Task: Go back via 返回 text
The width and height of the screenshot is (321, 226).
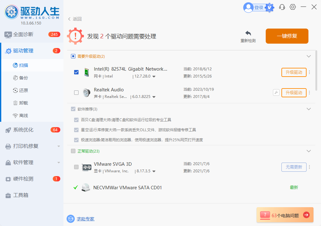Action: pos(77,19)
